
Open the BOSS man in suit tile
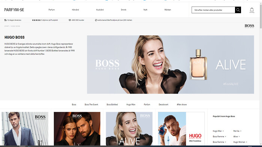25,129
